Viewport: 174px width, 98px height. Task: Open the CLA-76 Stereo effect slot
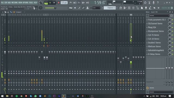coord(153,35)
